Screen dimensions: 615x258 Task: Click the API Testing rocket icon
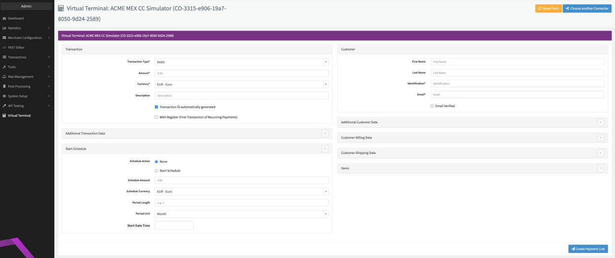[x=4, y=106]
